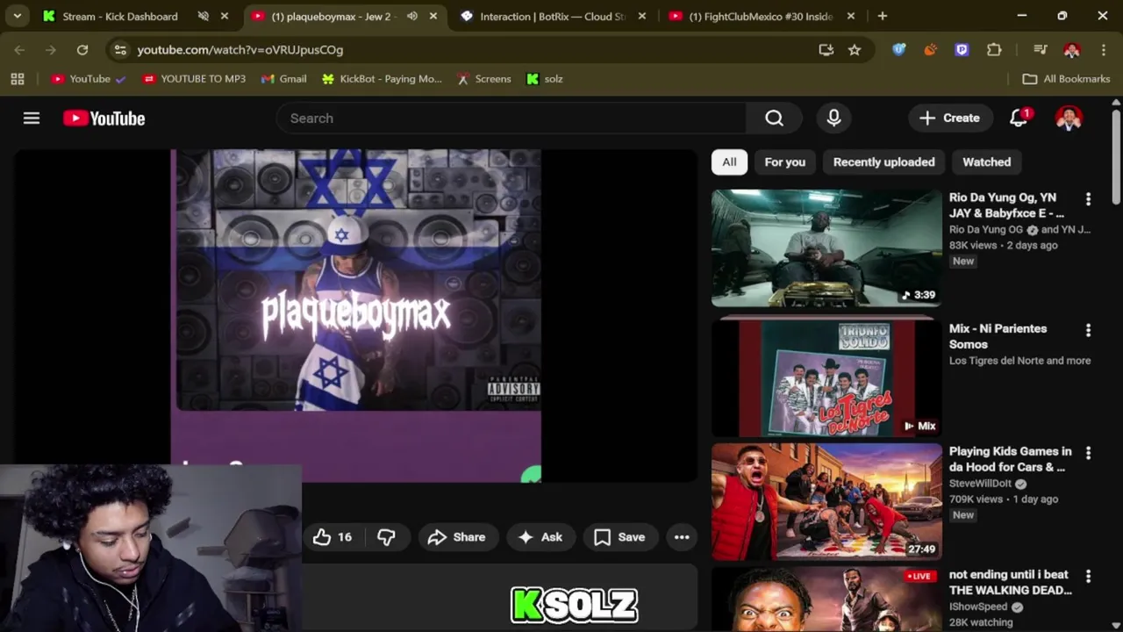The height and width of the screenshot is (632, 1123).
Task: Open the Screens bookmark
Action: tap(483, 79)
